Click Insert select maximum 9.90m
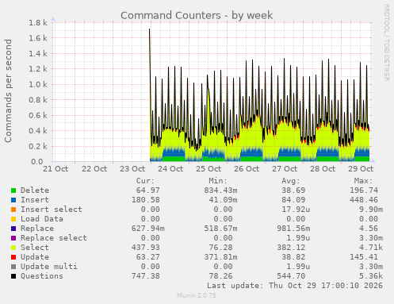The image size is (394, 304). [x=371, y=210]
